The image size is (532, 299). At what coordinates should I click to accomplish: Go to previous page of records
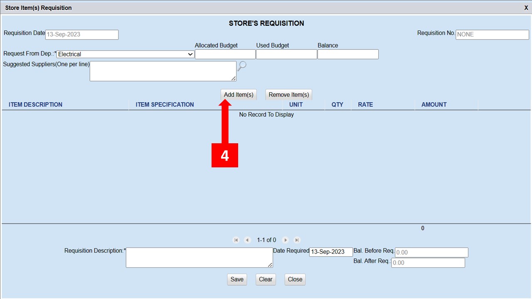click(x=247, y=240)
